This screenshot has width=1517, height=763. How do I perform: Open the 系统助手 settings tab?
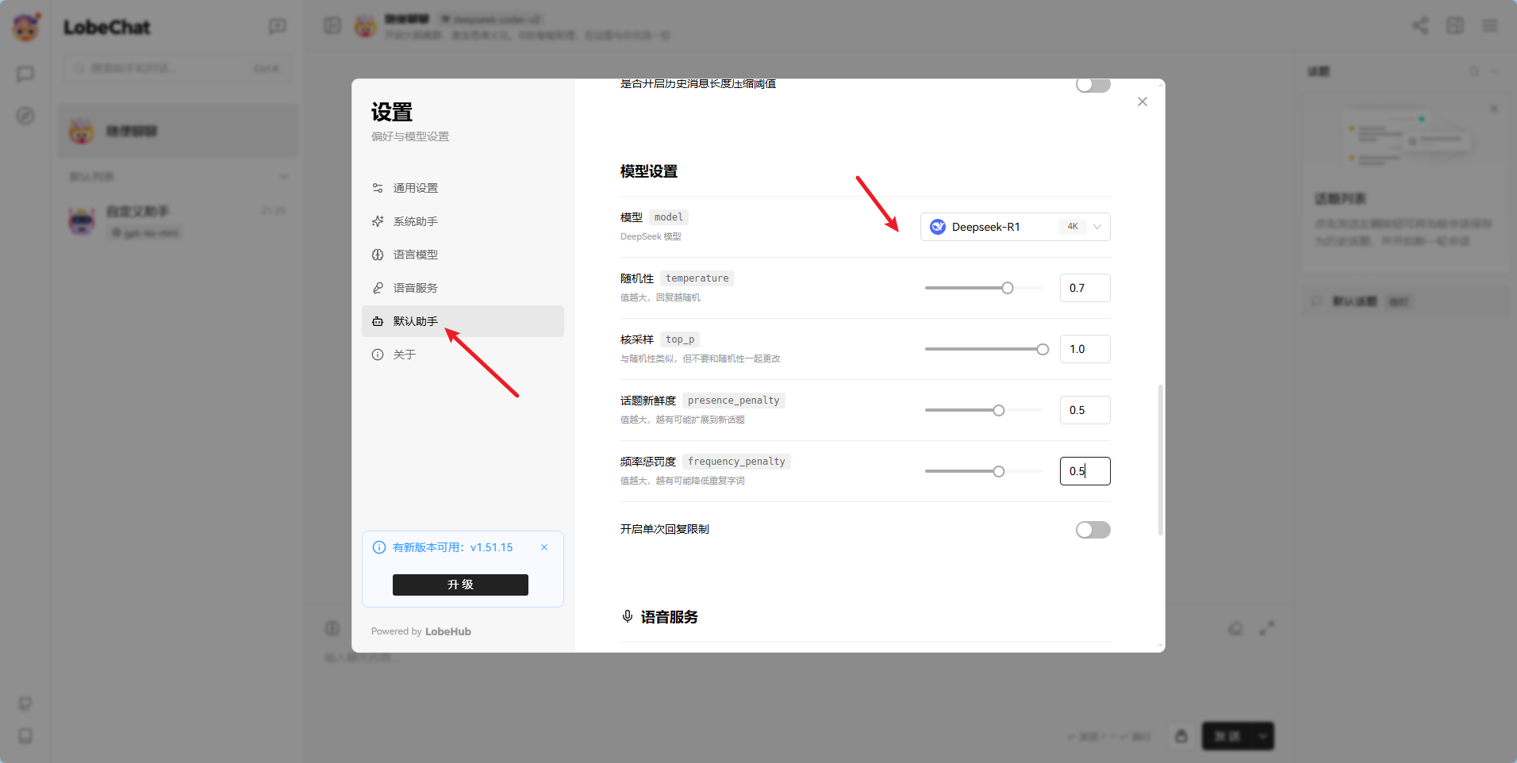pyautogui.click(x=463, y=221)
